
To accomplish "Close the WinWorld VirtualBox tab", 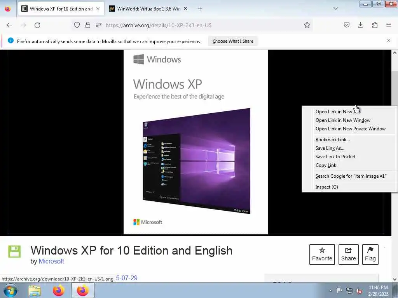I will tap(185, 9).
